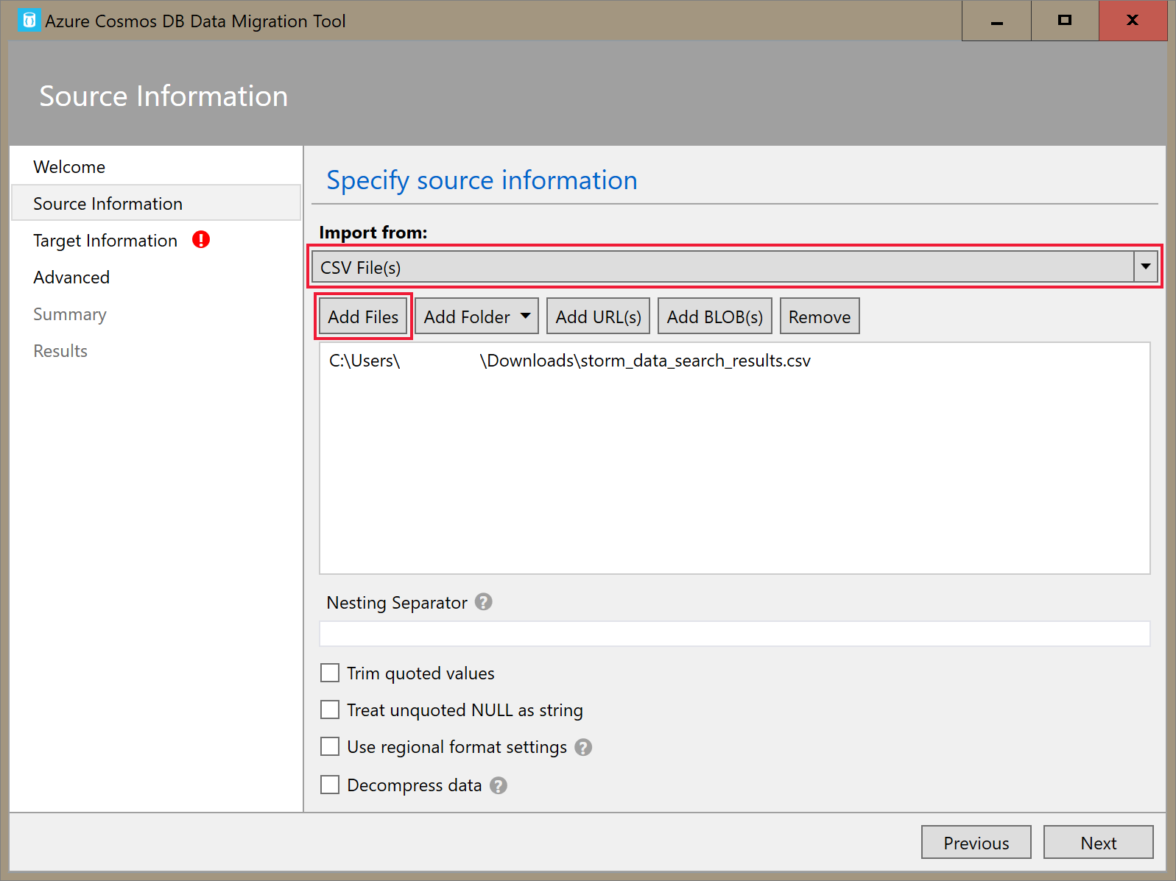Enable Trim quoted values checkbox
Image resolution: width=1176 pixels, height=881 pixels.
pyautogui.click(x=330, y=673)
